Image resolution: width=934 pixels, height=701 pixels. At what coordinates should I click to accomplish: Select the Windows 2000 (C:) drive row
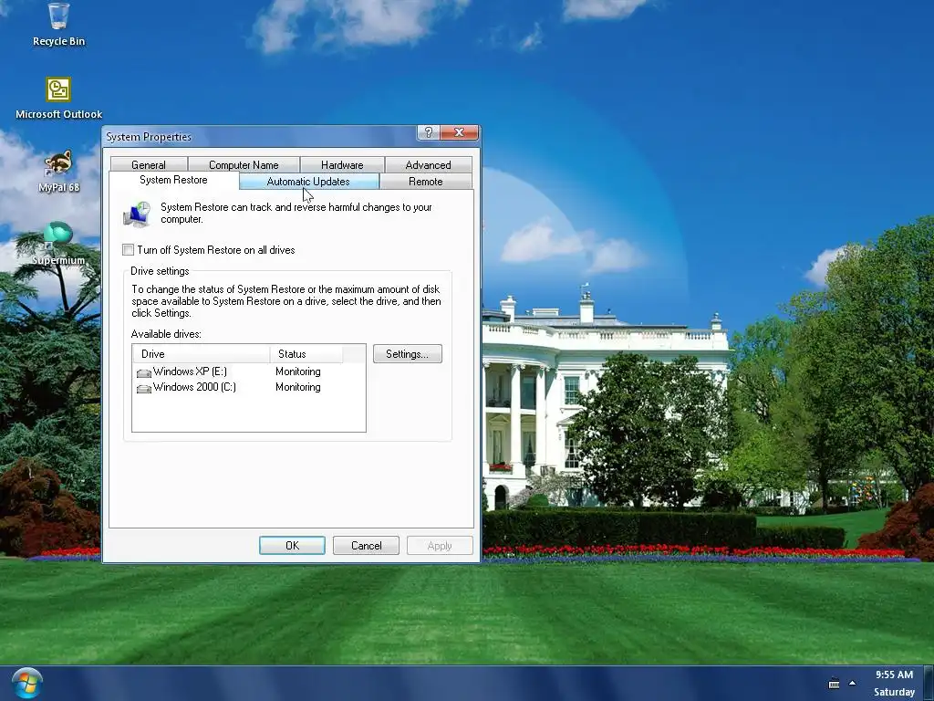pos(249,387)
